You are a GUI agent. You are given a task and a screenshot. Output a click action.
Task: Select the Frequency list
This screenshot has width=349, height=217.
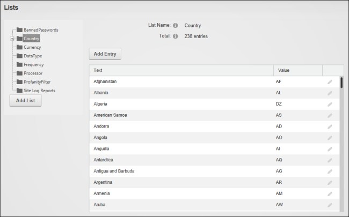[34, 65]
